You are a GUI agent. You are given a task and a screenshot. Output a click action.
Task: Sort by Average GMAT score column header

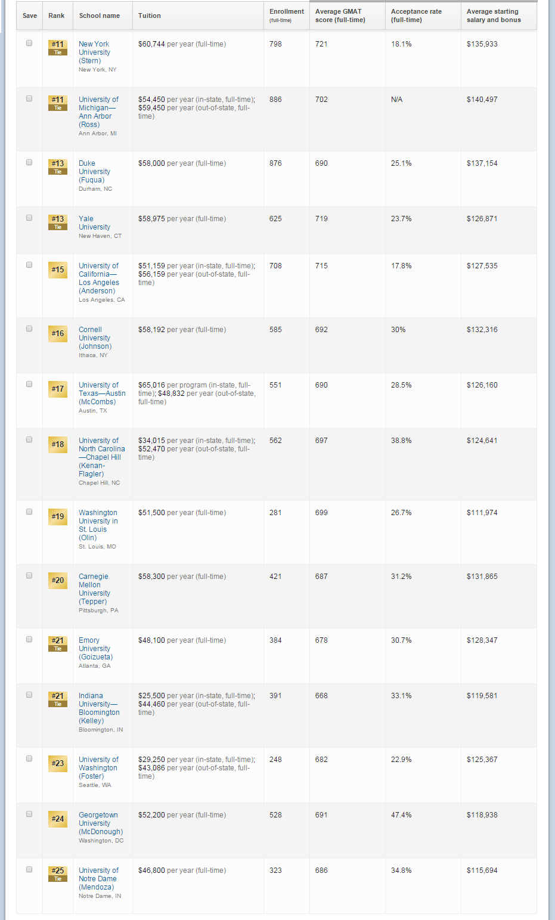(x=340, y=16)
